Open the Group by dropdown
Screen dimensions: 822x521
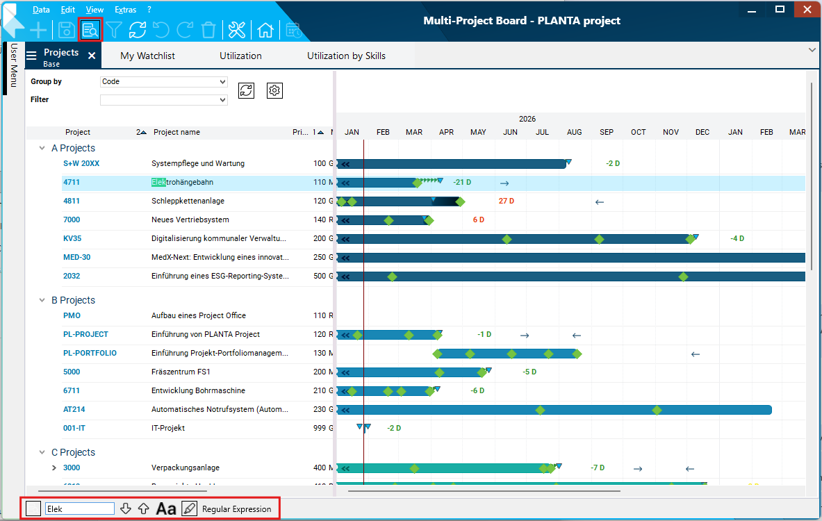click(164, 82)
